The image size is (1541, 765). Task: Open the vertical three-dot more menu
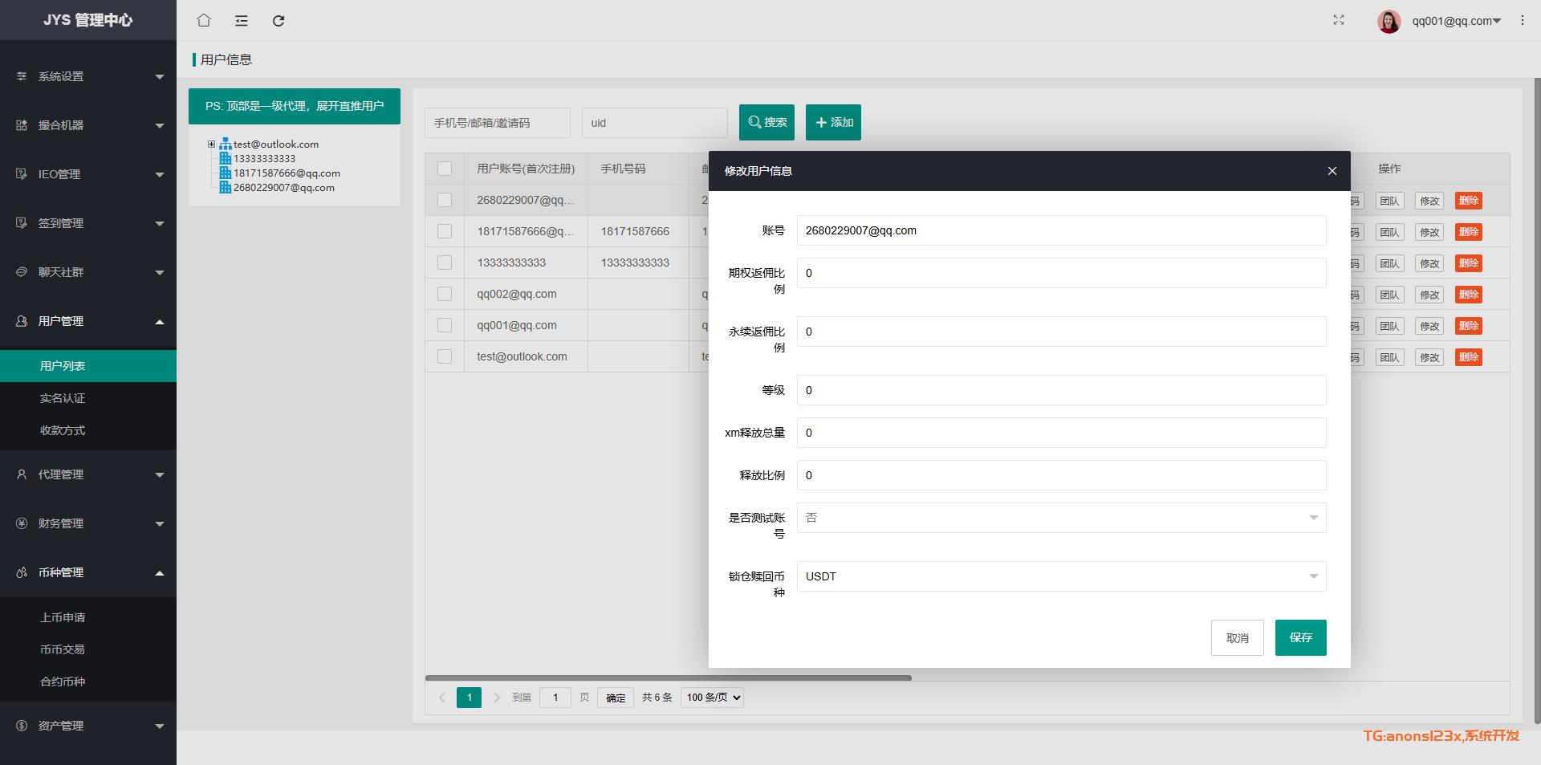[1522, 20]
